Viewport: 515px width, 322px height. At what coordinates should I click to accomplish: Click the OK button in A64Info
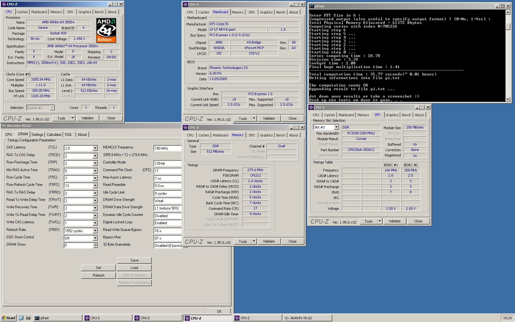[219, 311]
